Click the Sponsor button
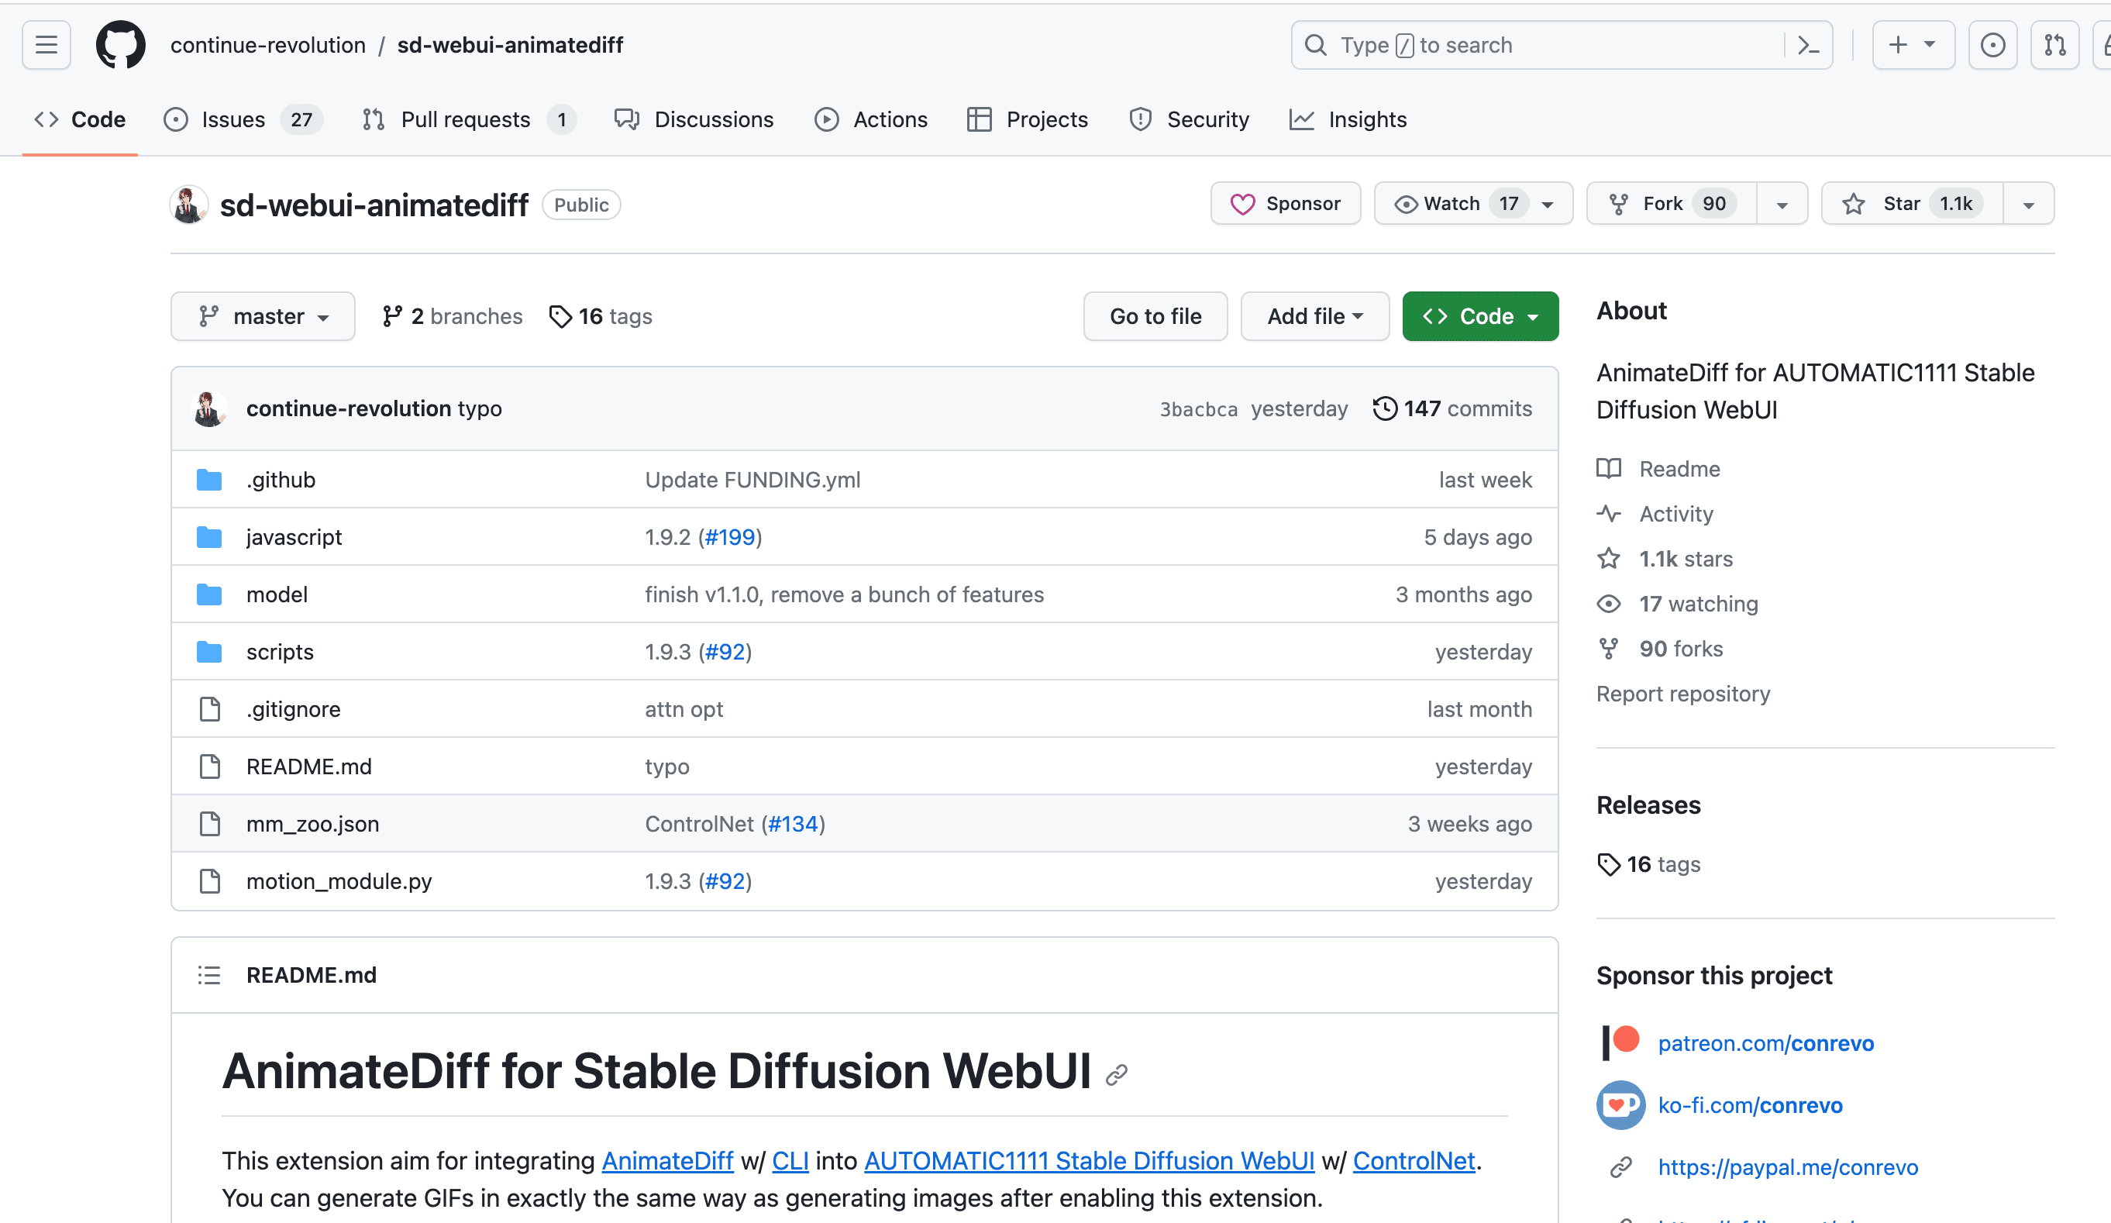This screenshot has height=1223, width=2111. click(x=1285, y=204)
